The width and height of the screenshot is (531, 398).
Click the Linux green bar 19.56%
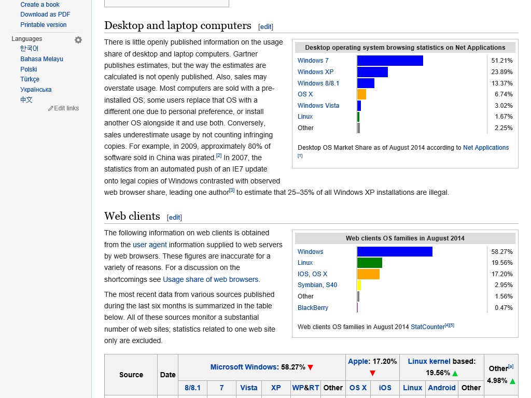coord(370,263)
